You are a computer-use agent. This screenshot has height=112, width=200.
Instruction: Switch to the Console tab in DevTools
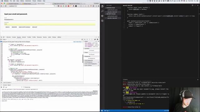point(14,37)
